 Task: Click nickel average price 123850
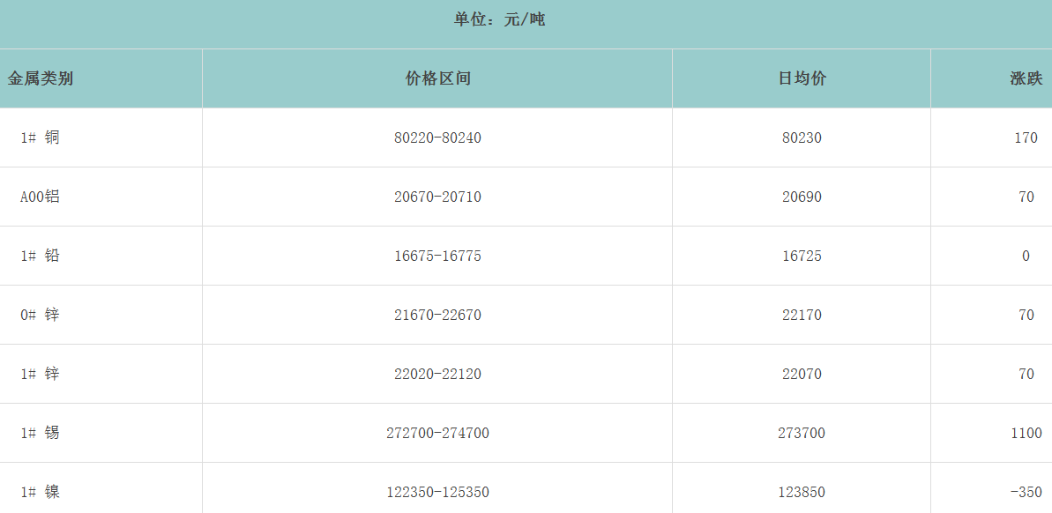pyautogui.click(x=802, y=492)
